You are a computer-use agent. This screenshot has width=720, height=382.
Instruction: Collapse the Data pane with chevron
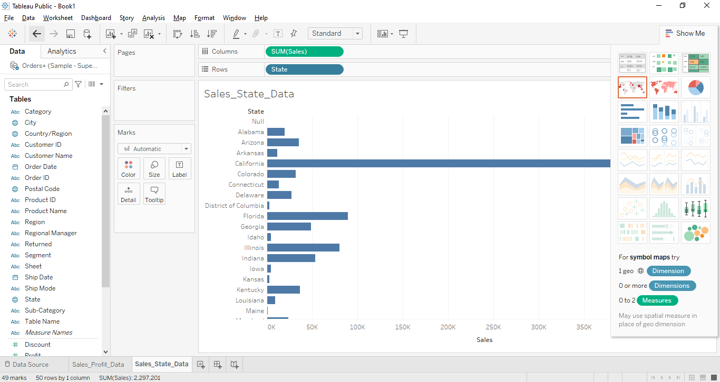(104, 51)
